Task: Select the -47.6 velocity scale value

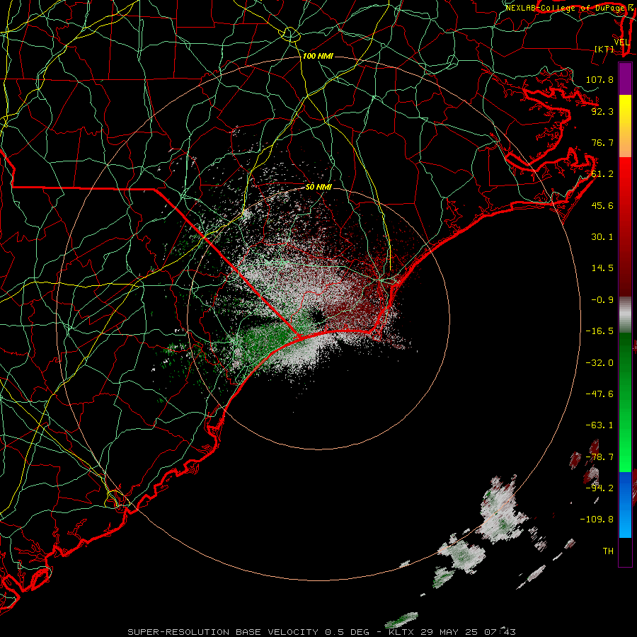Action: pyautogui.click(x=599, y=394)
